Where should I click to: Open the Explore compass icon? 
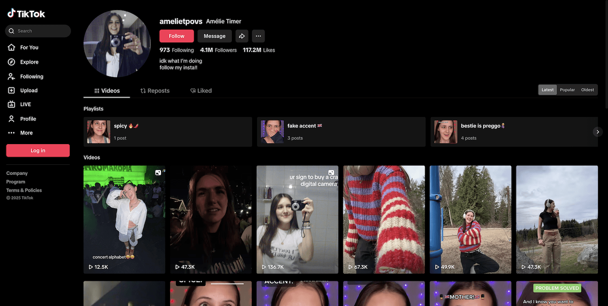coord(12,62)
